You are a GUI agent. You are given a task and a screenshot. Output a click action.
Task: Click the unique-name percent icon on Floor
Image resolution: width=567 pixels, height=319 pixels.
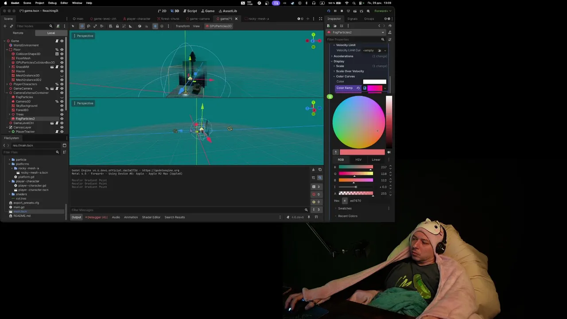tap(57, 50)
